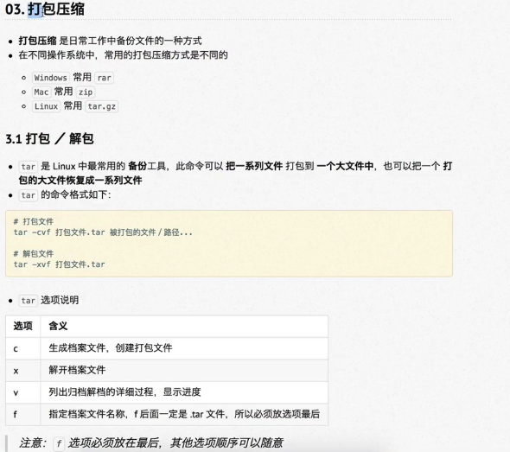Click the code comment '# 解包文件'
The height and width of the screenshot is (452, 510).
coord(34,253)
